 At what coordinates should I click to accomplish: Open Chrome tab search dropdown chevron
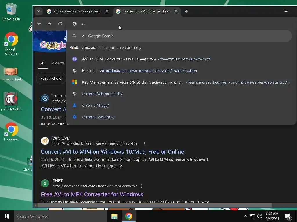(x=39, y=11)
